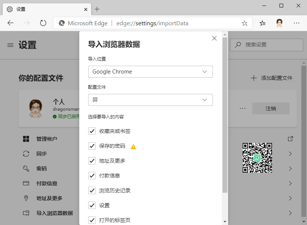This screenshot has height=225, width=307.
Task: Open a new tab with plus button
Action: pos(97,9)
